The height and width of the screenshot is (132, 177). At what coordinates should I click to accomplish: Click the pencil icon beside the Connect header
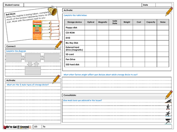(x=58, y=45)
